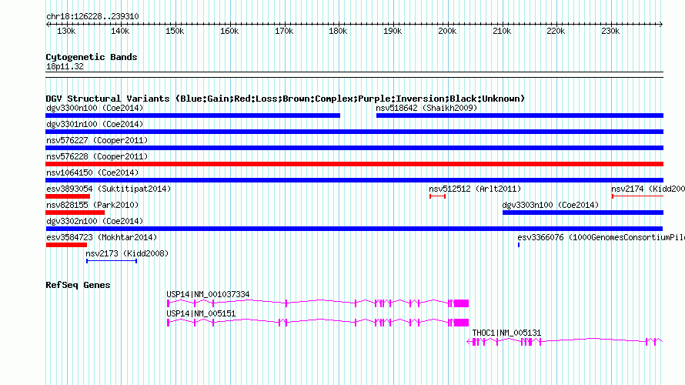
Task: Select variant label nsv2174 (Kidd2008)
Action: coord(648,189)
